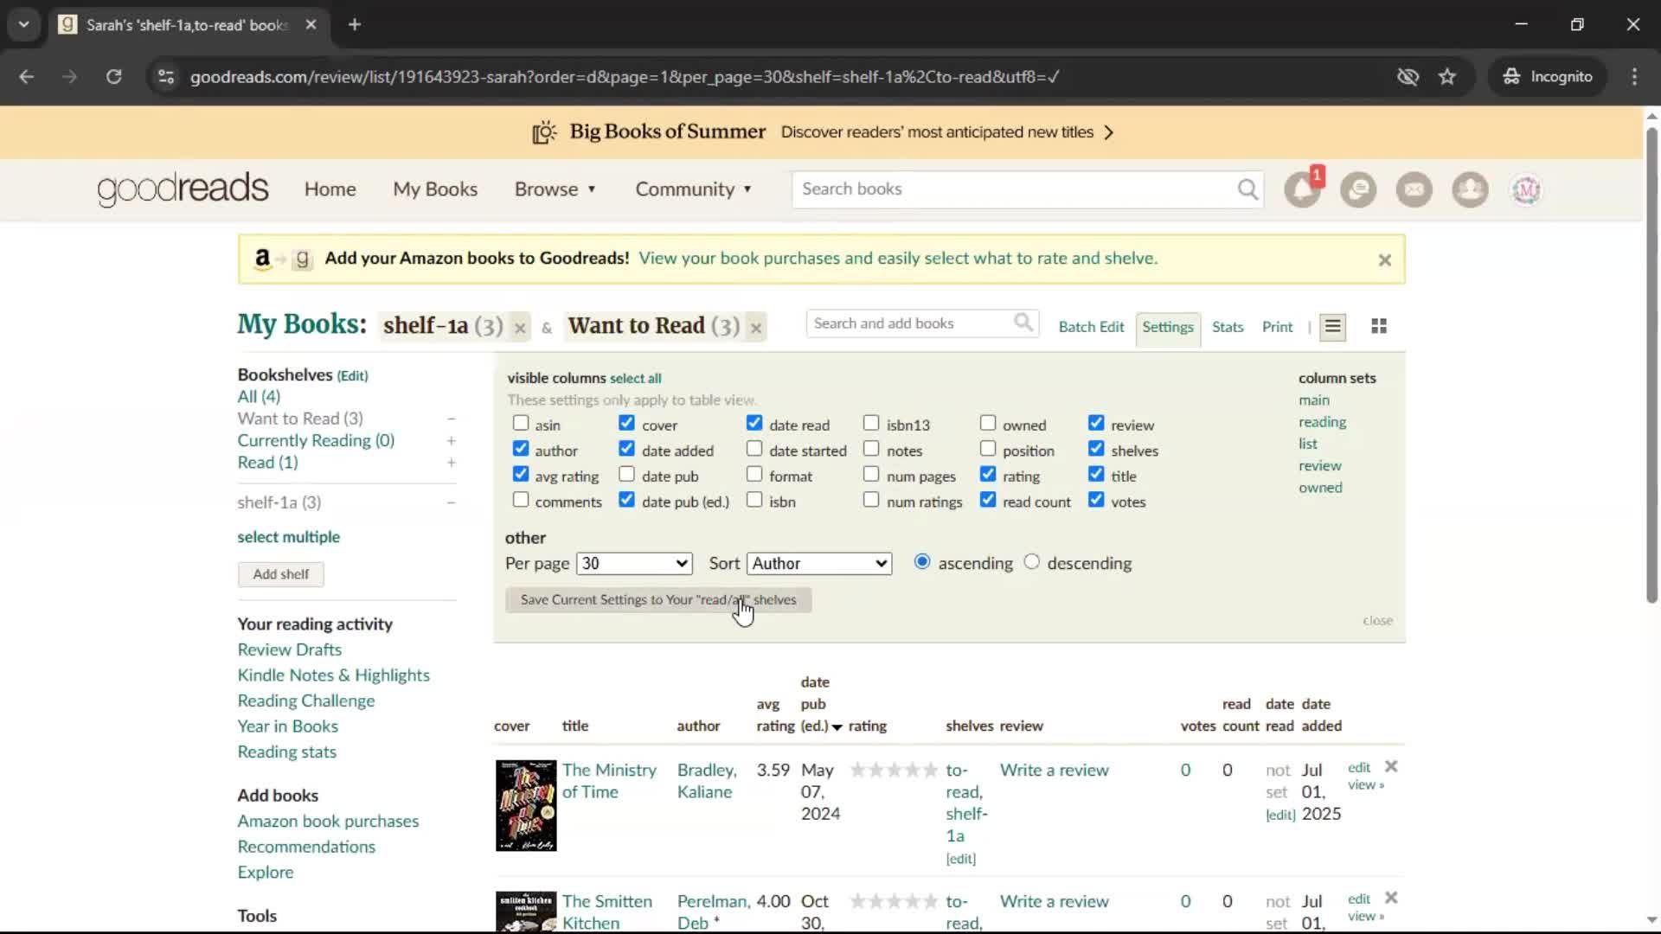The height and width of the screenshot is (934, 1661).
Task: Add Read shelf to selection with plus
Action: tap(451, 464)
